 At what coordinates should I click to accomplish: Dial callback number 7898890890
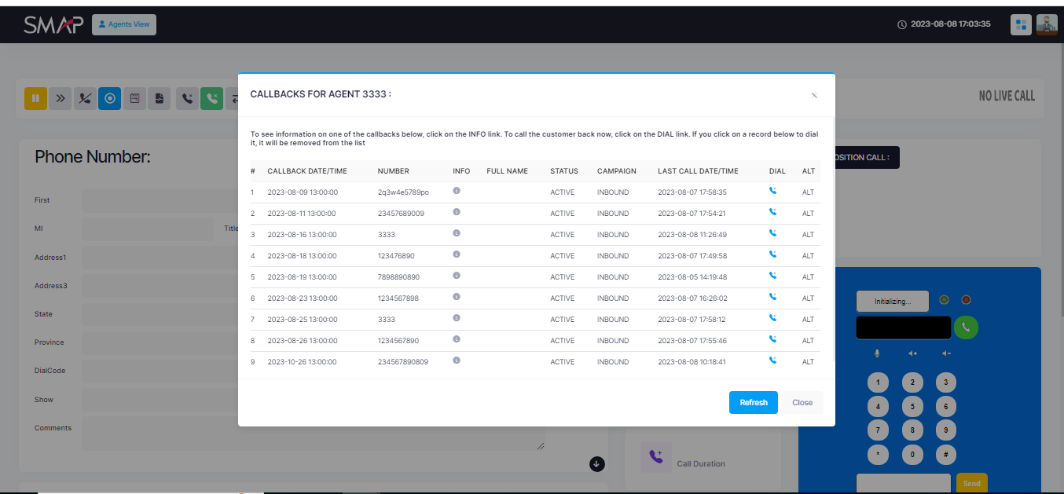pos(772,276)
